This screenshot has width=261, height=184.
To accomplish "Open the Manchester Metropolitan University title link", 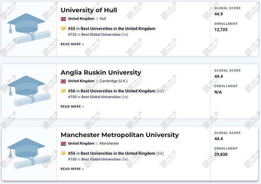I will (x=120, y=135).
